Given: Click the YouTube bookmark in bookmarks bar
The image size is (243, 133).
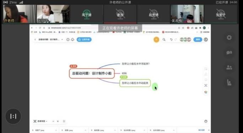Looking at the screenshot, I should coord(117,32).
